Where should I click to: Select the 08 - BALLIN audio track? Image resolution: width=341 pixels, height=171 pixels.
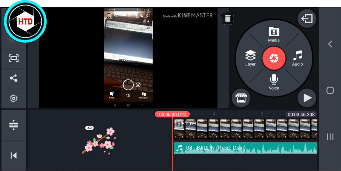click(x=246, y=148)
